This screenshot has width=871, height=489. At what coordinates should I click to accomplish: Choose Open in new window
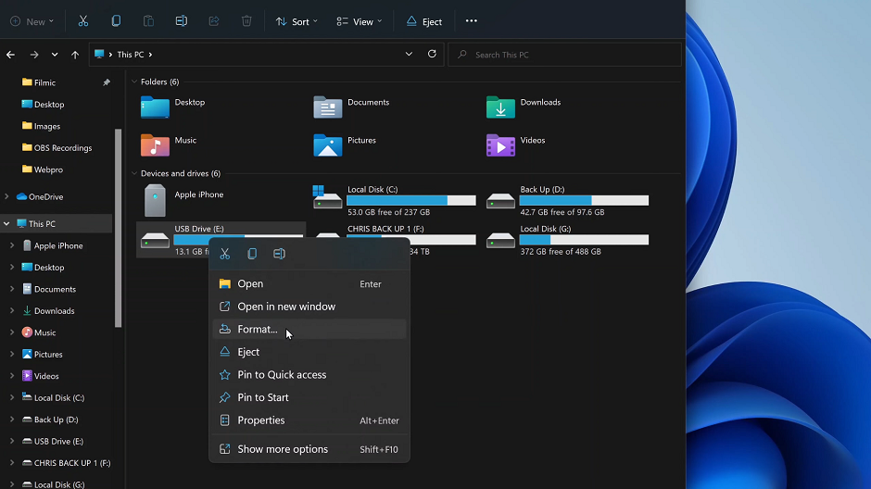309,307
